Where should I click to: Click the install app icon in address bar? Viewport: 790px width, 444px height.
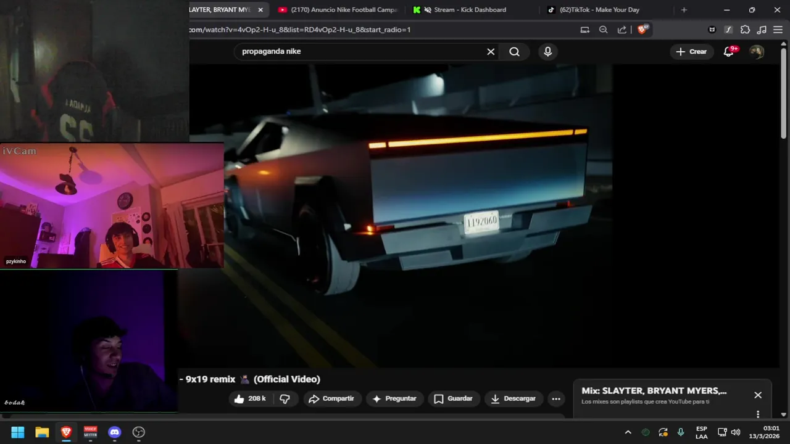(x=584, y=30)
